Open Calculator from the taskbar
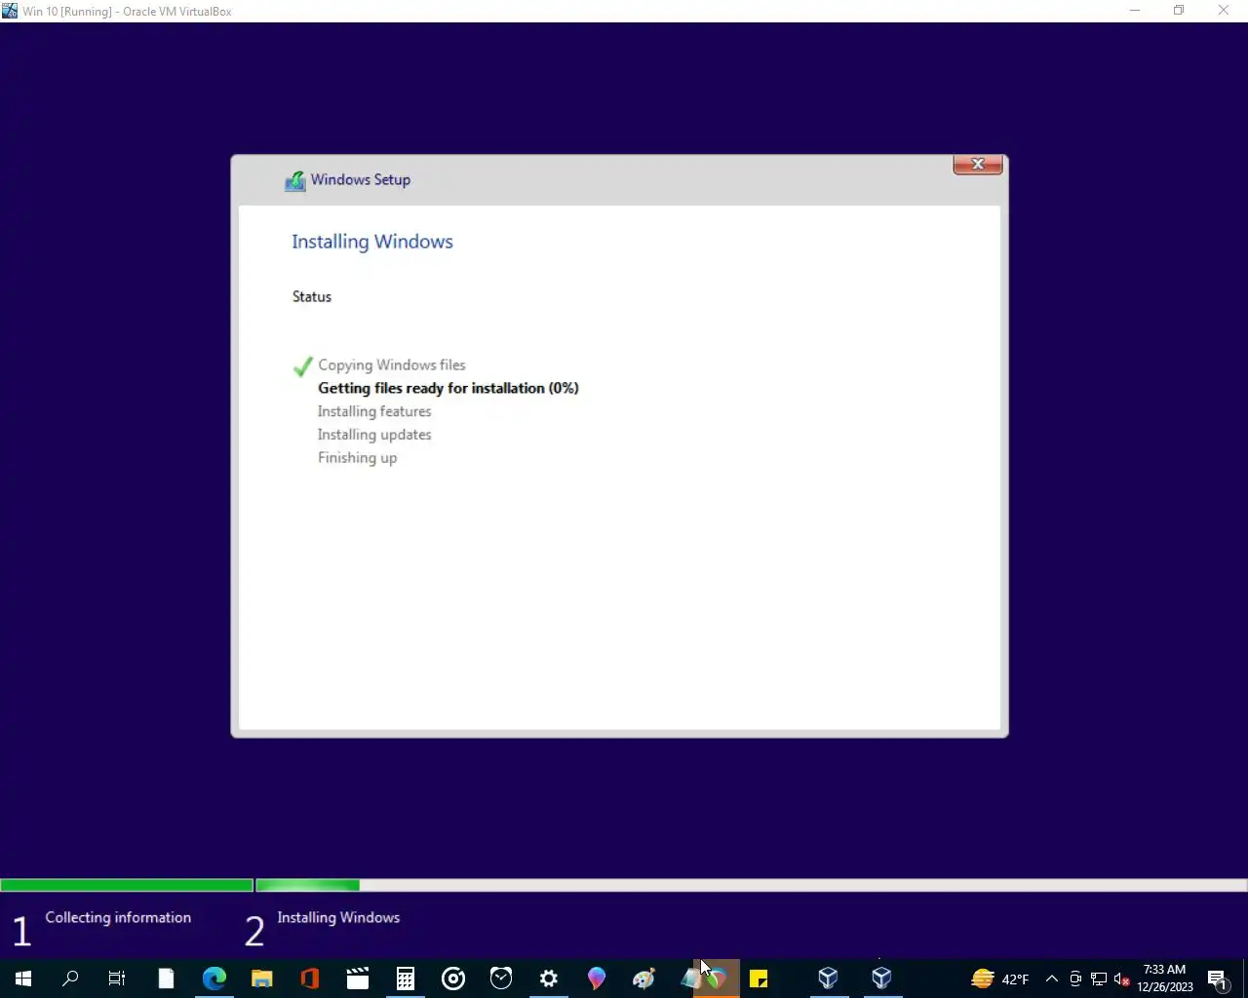Image resolution: width=1248 pixels, height=998 pixels. point(406,979)
